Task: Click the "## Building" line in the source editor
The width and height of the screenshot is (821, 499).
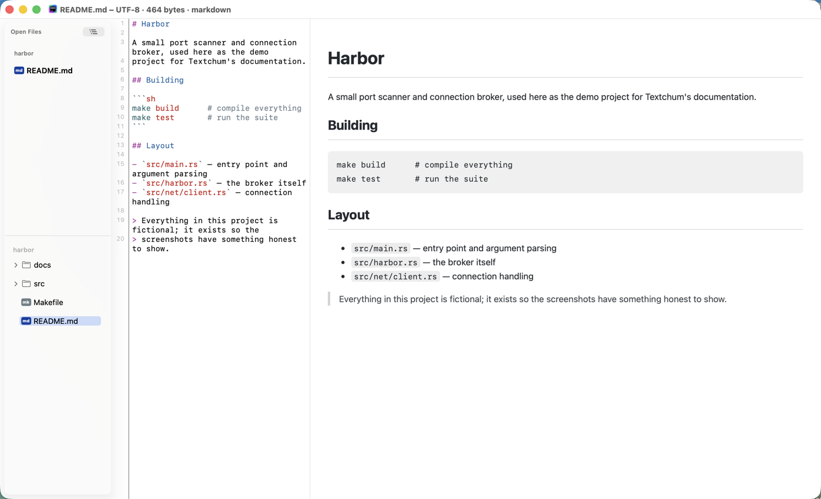Action: click(x=158, y=80)
